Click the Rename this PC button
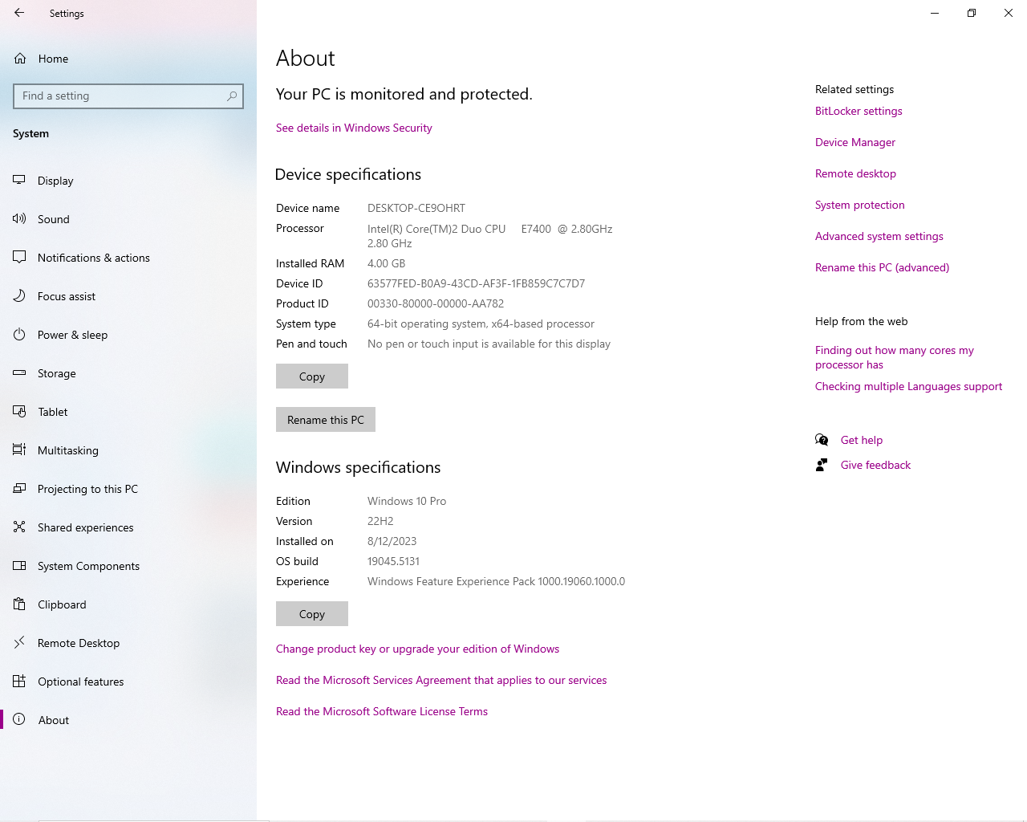Image resolution: width=1027 pixels, height=822 pixels. click(x=326, y=420)
